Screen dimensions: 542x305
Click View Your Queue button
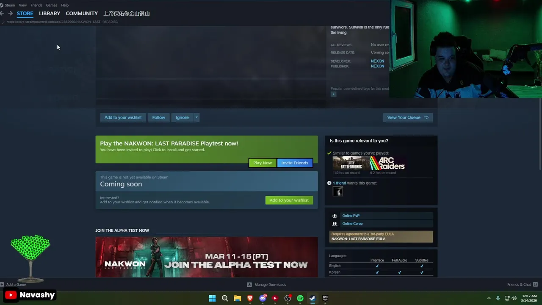(408, 117)
